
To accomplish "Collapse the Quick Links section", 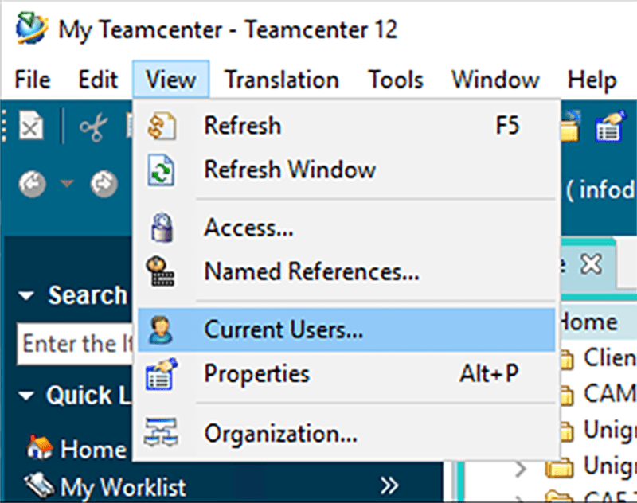I will tap(26, 396).
